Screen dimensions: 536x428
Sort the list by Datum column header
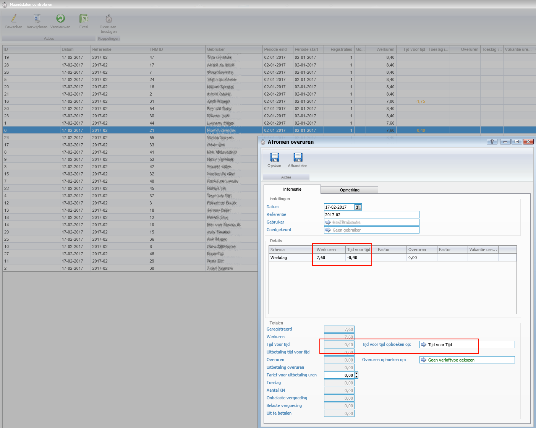click(75, 49)
